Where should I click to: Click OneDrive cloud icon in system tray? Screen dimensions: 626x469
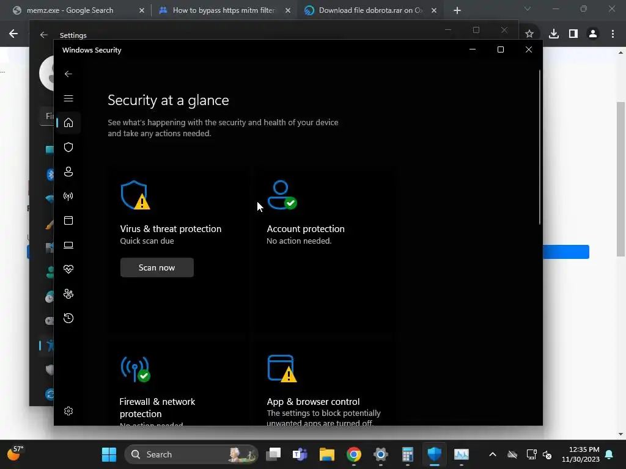[512, 454]
